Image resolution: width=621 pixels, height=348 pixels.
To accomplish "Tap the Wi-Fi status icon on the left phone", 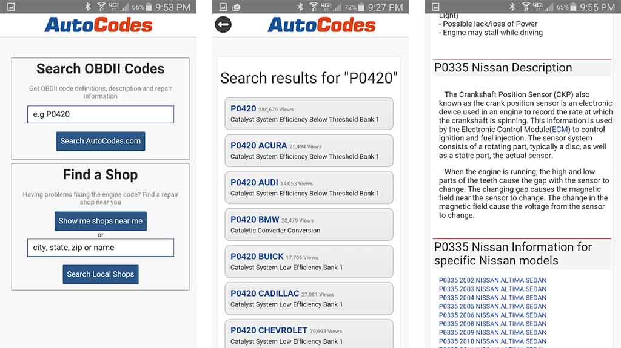I will [x=101, y=7].
